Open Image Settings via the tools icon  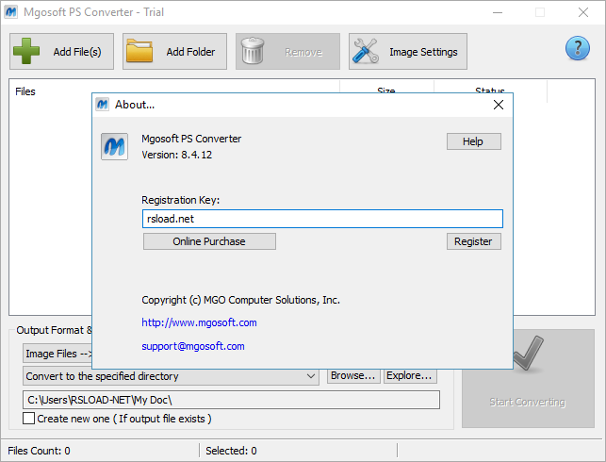point(366,51)
